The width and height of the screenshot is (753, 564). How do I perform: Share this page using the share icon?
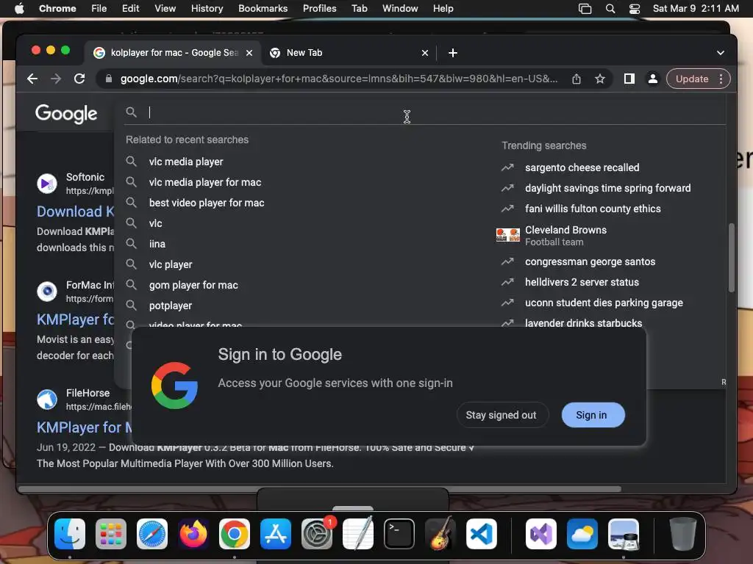577,79
